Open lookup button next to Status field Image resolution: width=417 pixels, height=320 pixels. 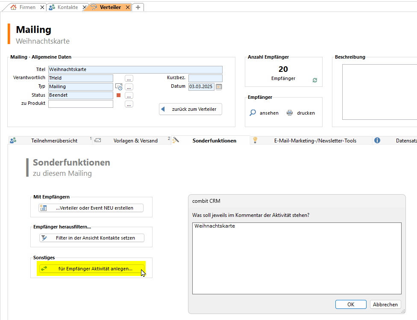point(129,95)
